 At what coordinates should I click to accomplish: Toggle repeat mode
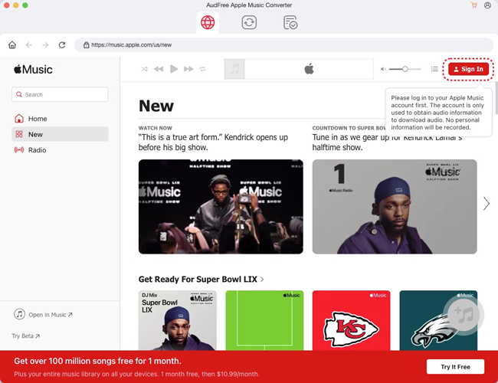coord(202,69)
